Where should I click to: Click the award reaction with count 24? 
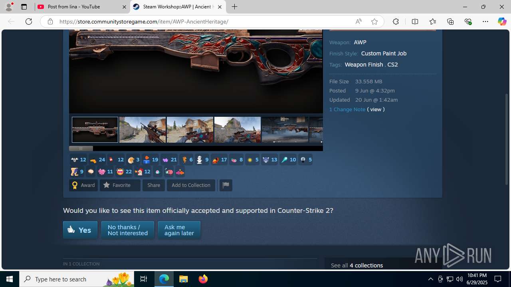pyautogui.click(x=97, y=160)
